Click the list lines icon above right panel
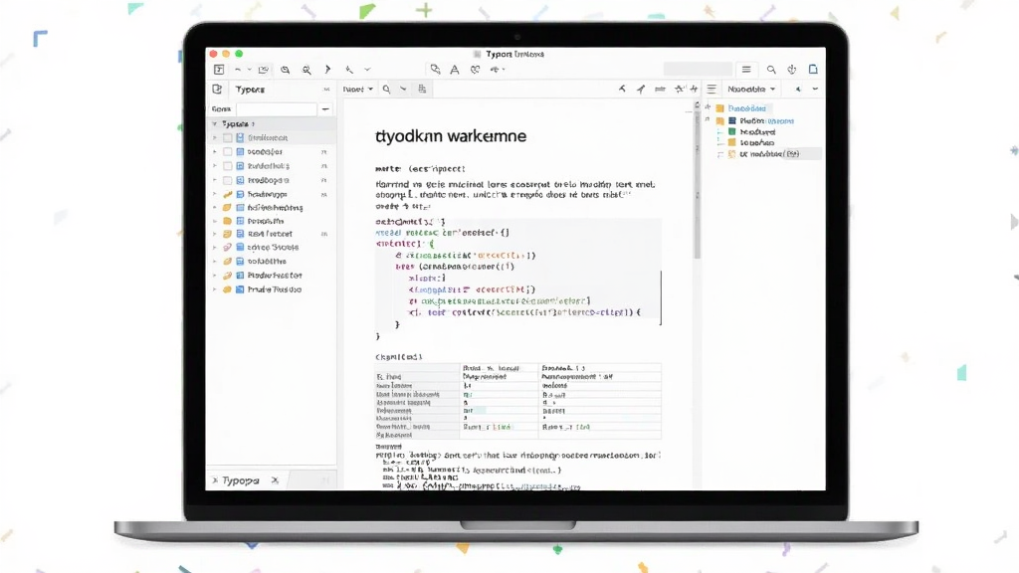The width and height of the screenshot is (1019, 573). click(x=712, y=89)
